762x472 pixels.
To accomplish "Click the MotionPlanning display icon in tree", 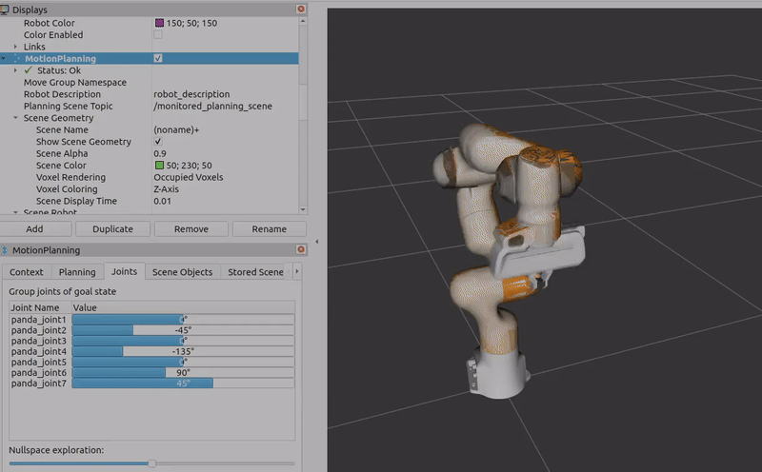I will click(17, 59).
